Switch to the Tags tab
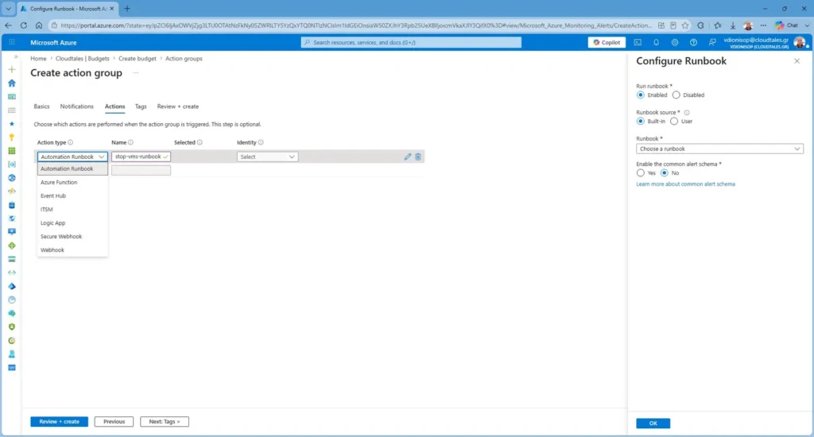The height and width of the screenshot is (437, 814). point(141,106)
